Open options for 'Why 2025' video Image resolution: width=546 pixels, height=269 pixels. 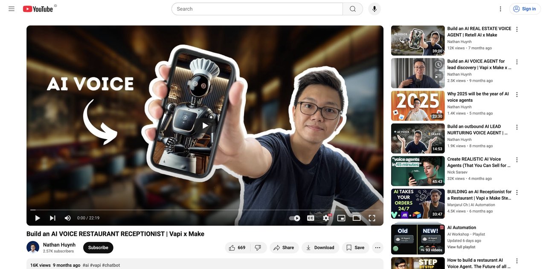click(517, 94)
